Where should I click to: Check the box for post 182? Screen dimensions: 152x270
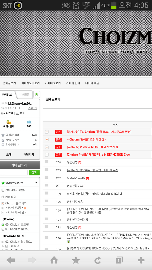click(46, 227)
